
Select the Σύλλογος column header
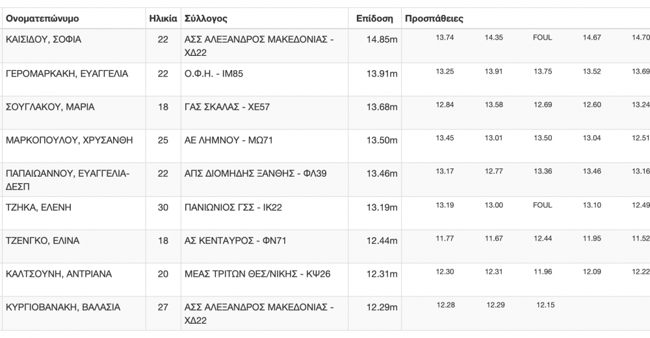205,19
